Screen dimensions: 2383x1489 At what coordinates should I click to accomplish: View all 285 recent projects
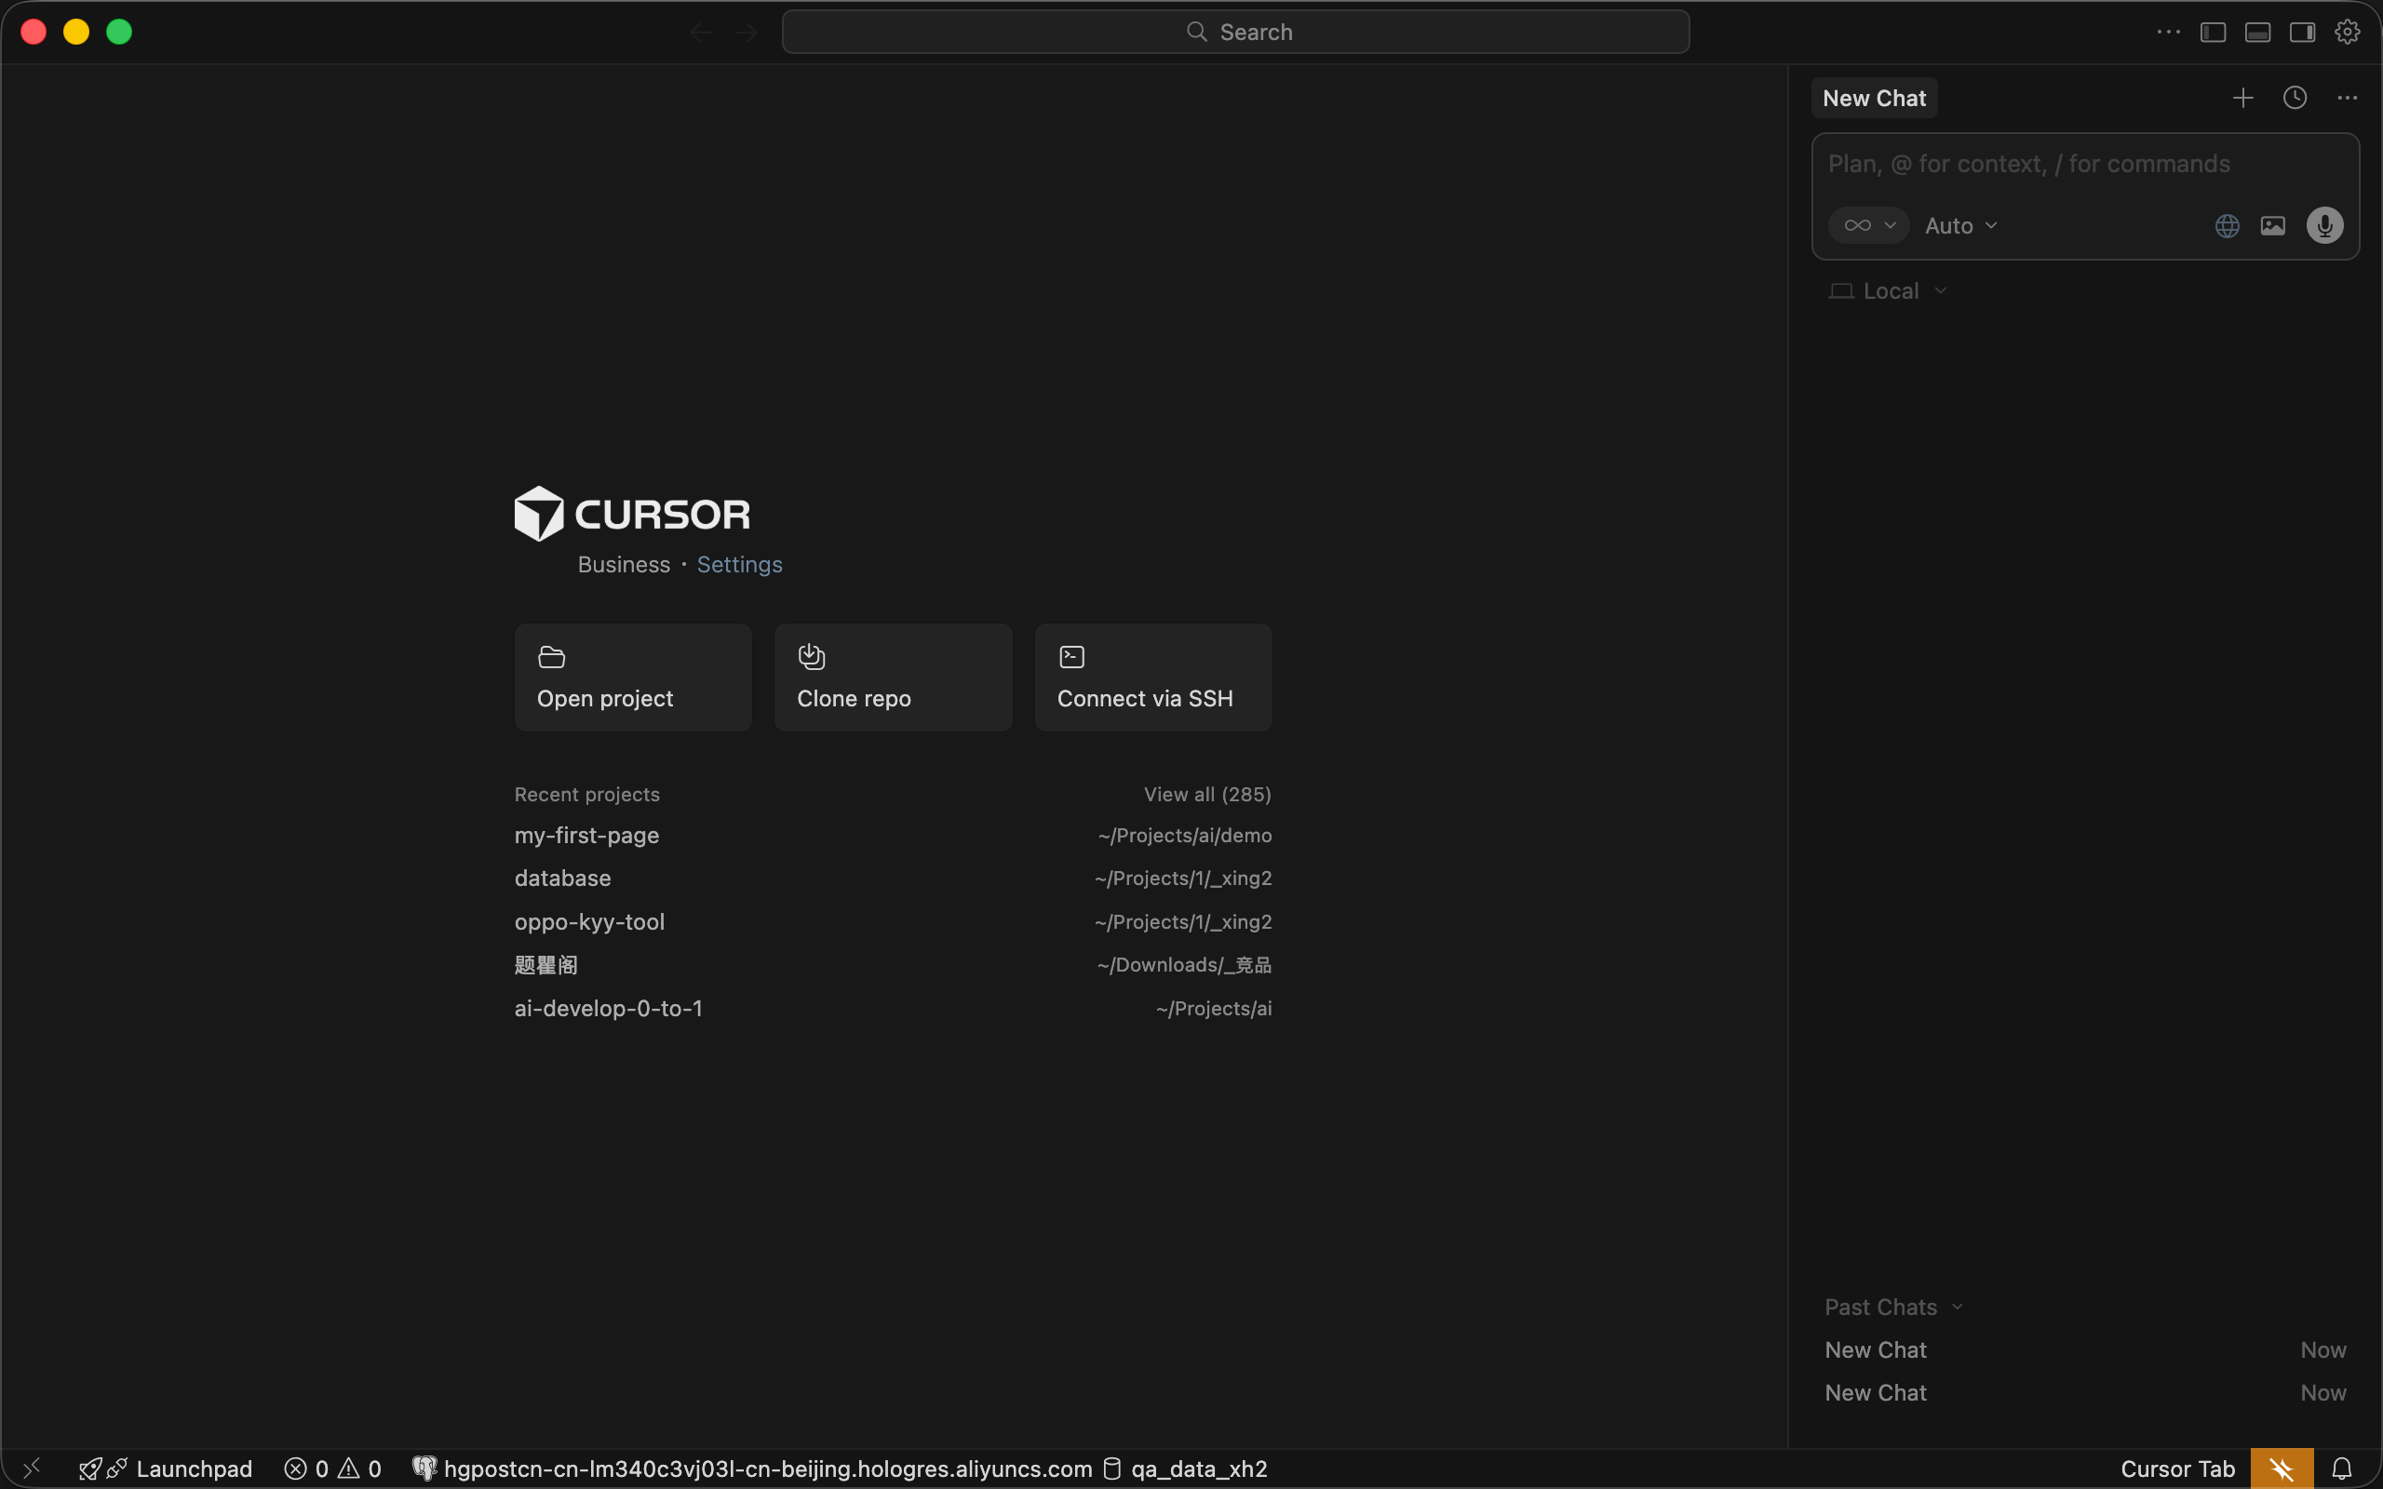(x=1206, y=794)
